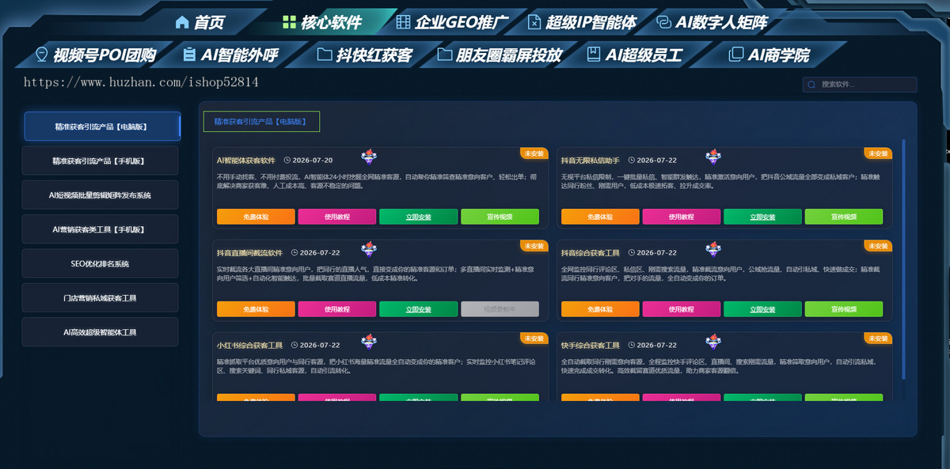Screen dimensions: 950x469
Task: Click the magnifier icon in the search box
Action: pyautogui.click(x=811, y=85)
